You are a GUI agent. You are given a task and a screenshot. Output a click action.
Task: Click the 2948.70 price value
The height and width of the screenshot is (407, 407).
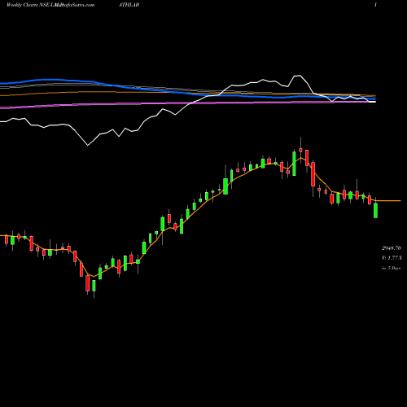click(x=392, y=248)
